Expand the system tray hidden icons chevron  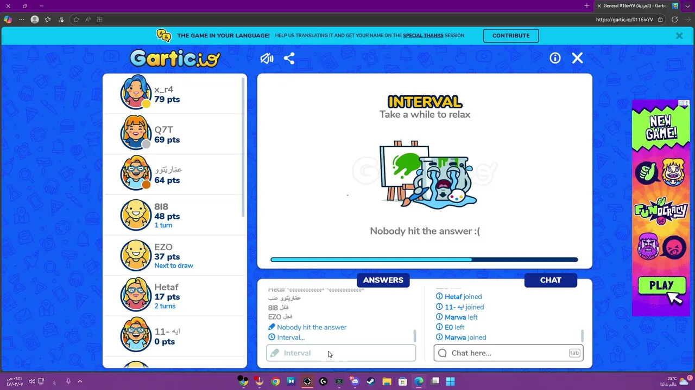click(80, 381)
